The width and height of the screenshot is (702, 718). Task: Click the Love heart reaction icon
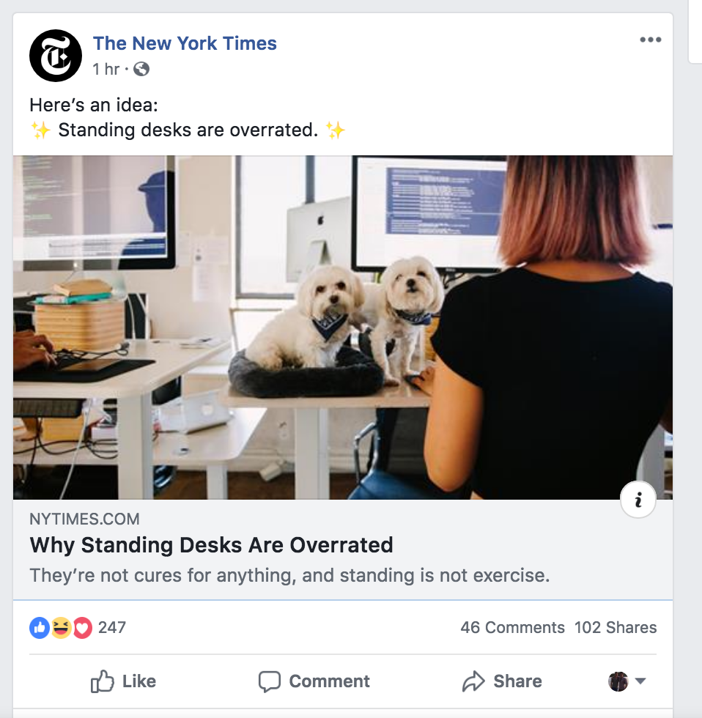tap(82, 627)
